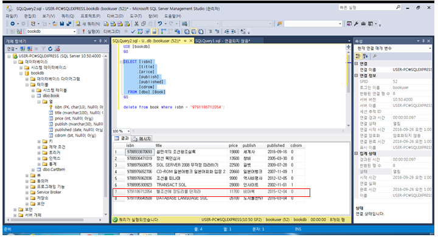The image size is (438, 237).
Task: Click the Disconnect icon in the Object Explorer toolbar
Action: [x=30, y=49]
